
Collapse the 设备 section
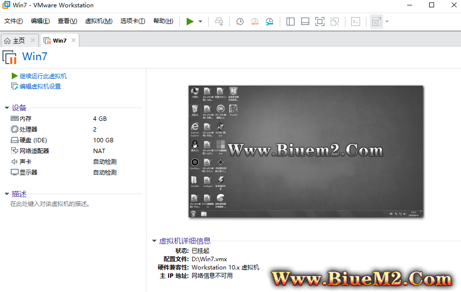click(x=6, y=108)
